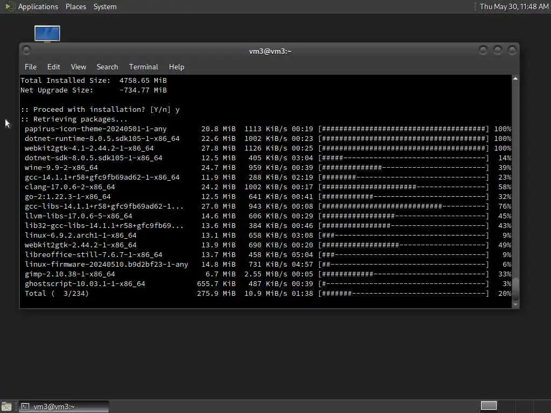Open the Applications panel menu
This screenshot has width=551, height=413.
pyautogui.click(x=38, y=6)
